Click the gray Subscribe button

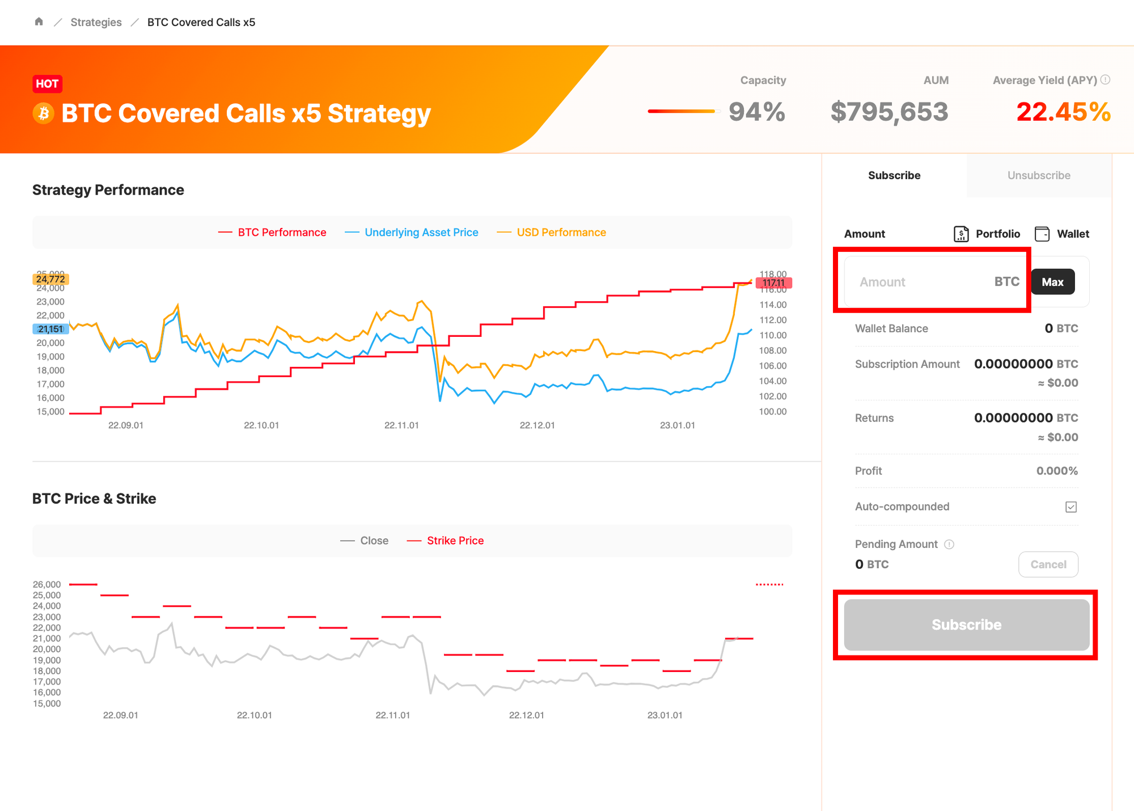coord(966,625)
